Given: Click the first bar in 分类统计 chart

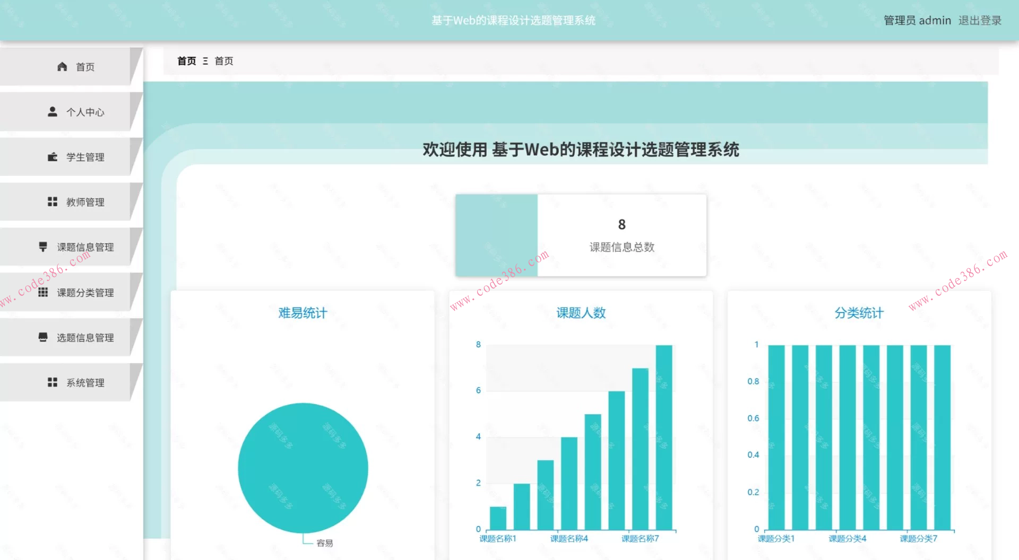Looking at the screenshot, I should pyautogui.click(x=776, y=437).
